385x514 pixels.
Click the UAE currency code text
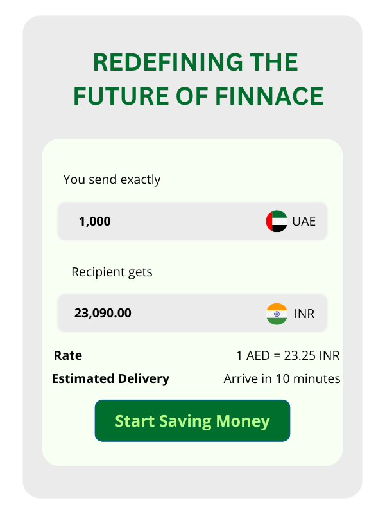point(304,221)
